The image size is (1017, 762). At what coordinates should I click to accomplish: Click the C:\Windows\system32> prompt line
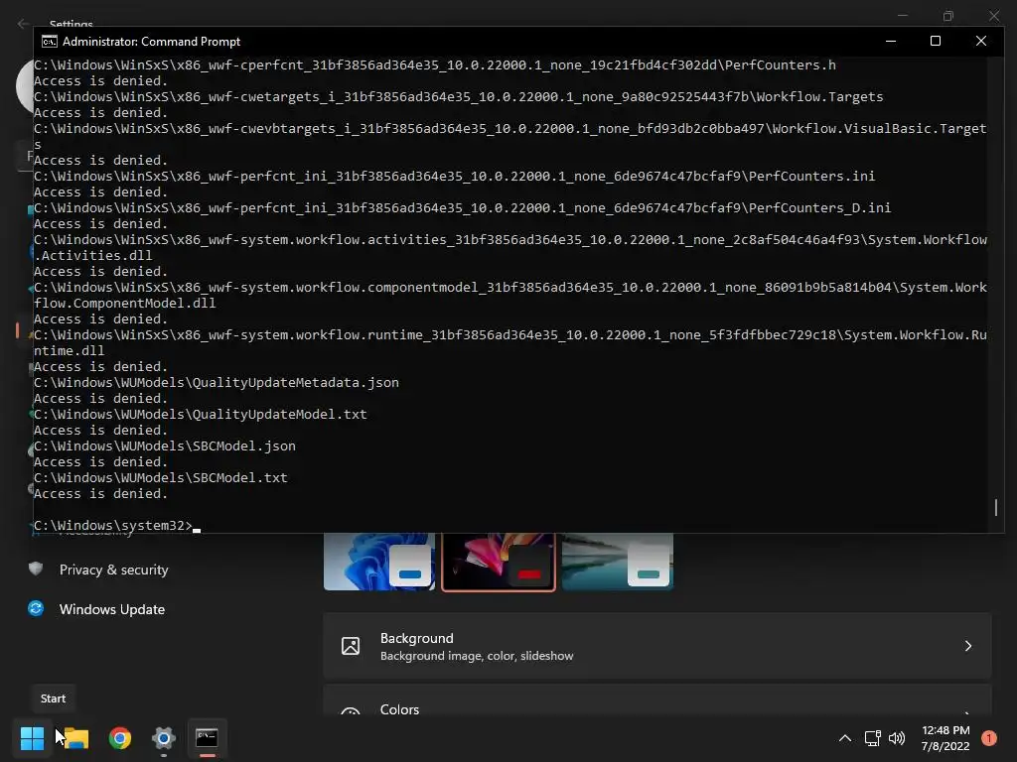click(x=117, y=526)
